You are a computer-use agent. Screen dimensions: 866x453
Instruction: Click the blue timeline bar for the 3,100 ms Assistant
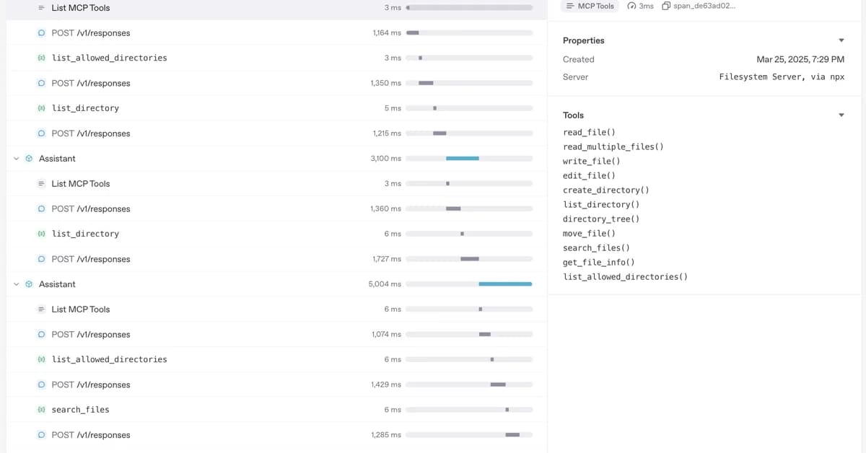[463, 159]
